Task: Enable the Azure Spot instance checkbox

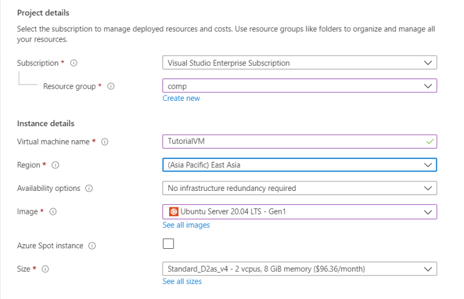Action: [x=169, y=243]
